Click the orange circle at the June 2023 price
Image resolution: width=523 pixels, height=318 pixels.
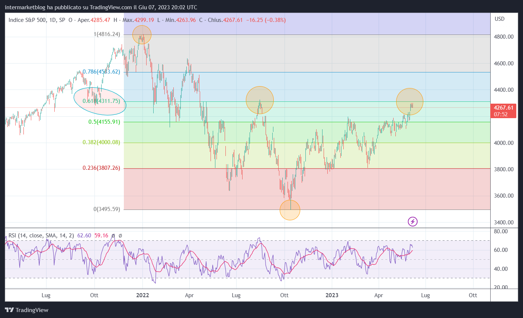[x=410, y=101]
